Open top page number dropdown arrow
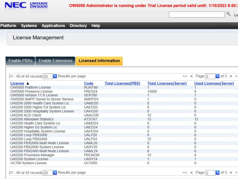This screenshot has width=238, height=179. pyautogui.click(x=217, y=76)
